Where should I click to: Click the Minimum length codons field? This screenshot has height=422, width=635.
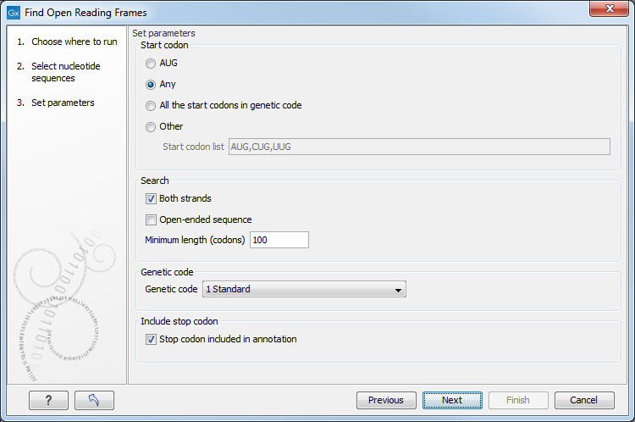pyautogui.click(x=279, y=241)
